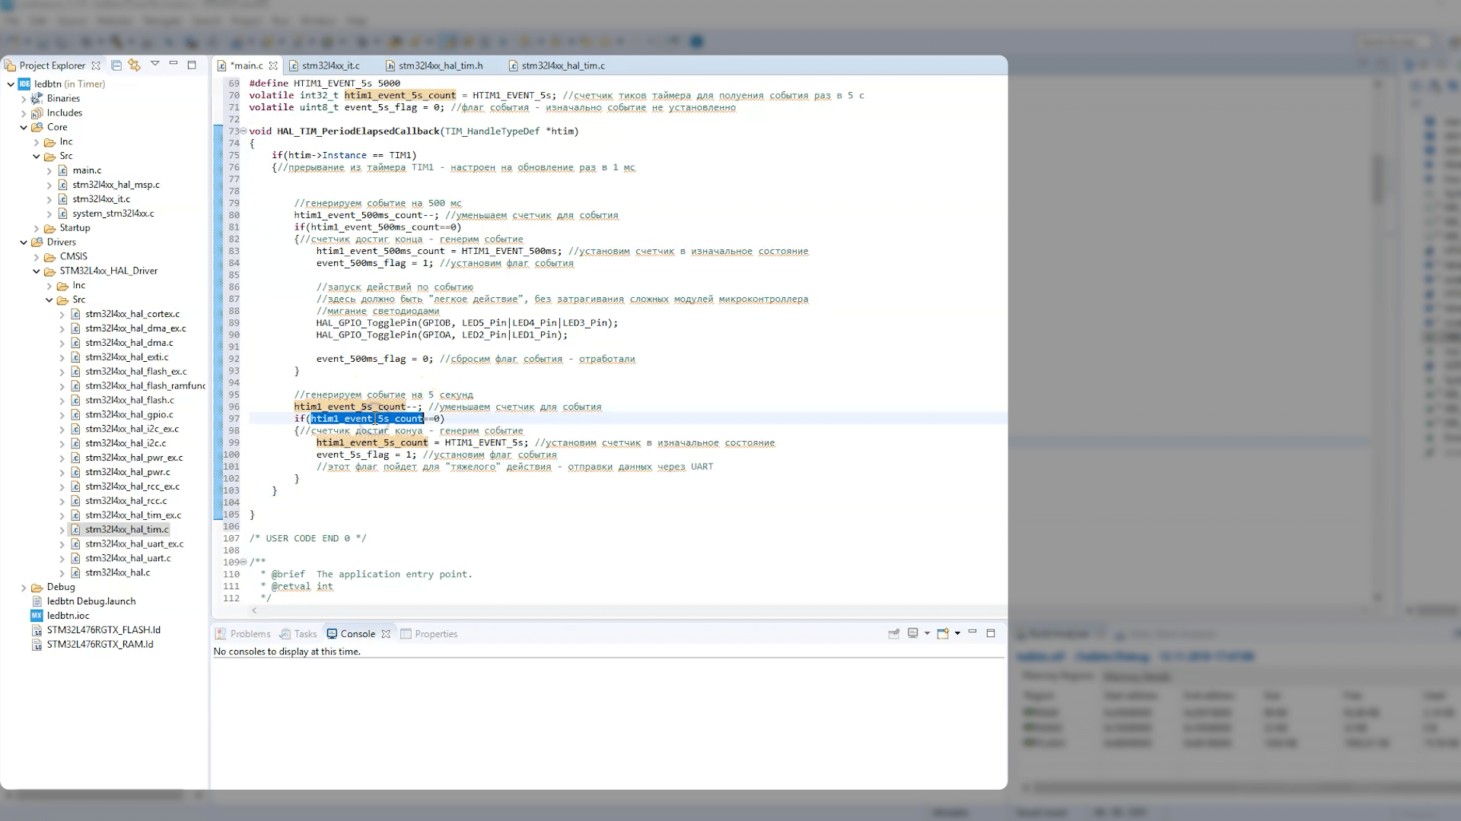Viewport: 1461px width, 821px height.
Task: Click the editor horizontal scrollbar left arrow
Action: [254, 610]
